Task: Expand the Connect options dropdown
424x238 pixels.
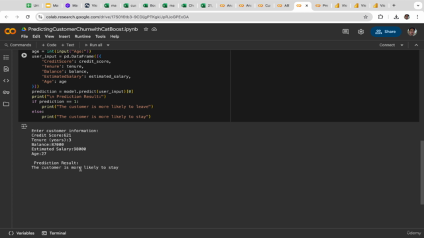Action: point(402,45)
